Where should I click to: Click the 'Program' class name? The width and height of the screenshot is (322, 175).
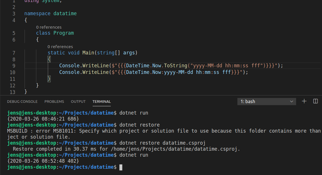[64, 33]
